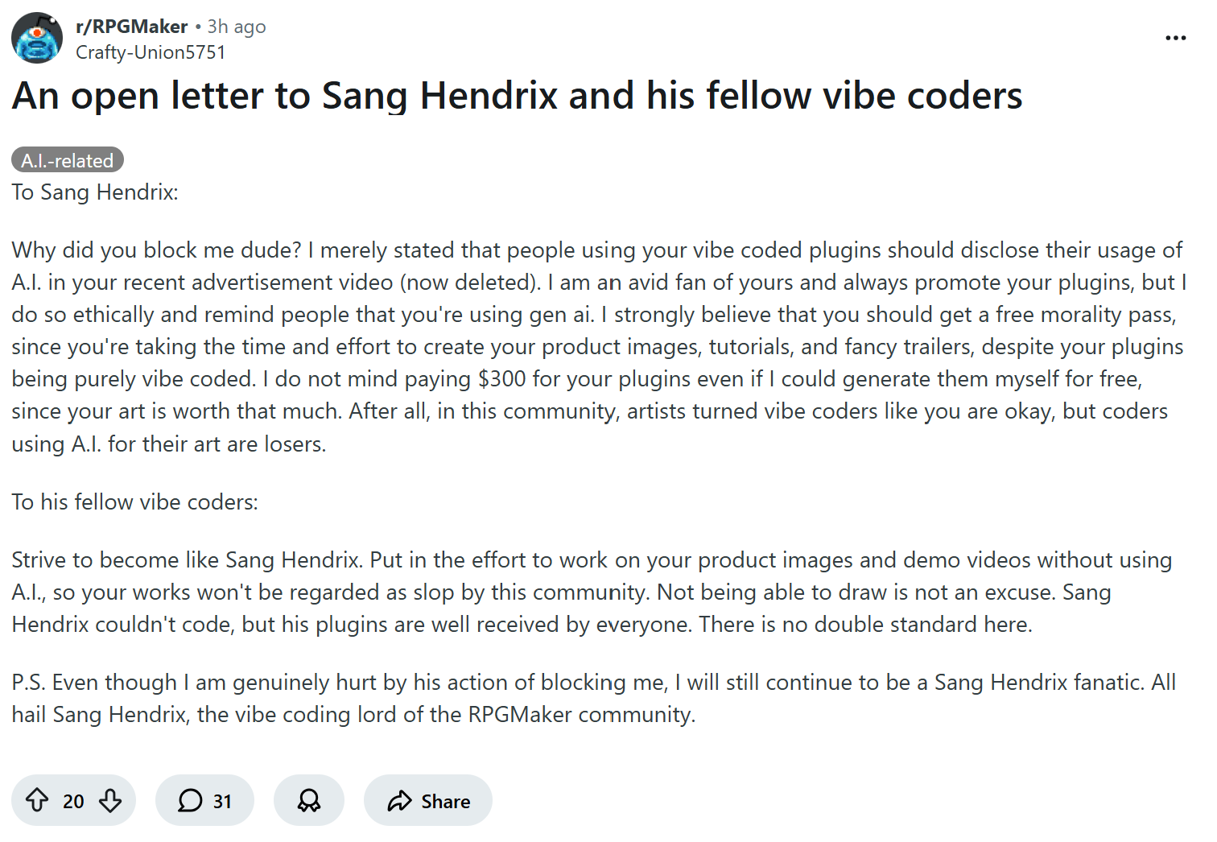Viewport: 1217px width, 842px height.
Task: Click the 'To Sang Hendrix:' greeting line
Action: point(95,192)
